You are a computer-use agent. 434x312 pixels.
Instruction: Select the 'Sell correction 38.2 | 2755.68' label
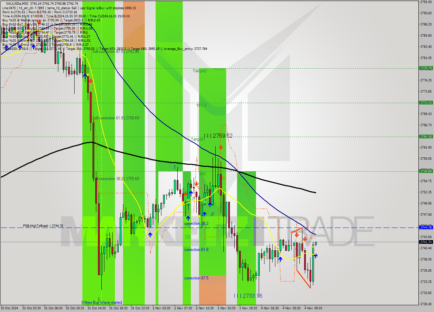tap(116, 179)
